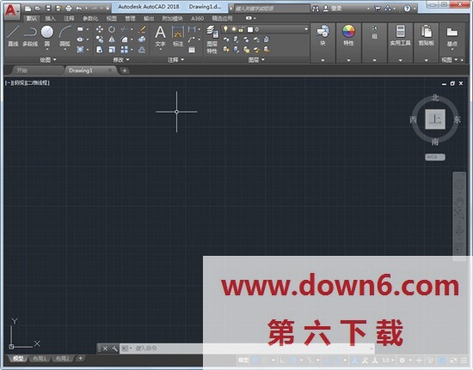Select the Rectangle tool in draw panel
Viewport: 473px width, 370px height.
coord(80,29)
